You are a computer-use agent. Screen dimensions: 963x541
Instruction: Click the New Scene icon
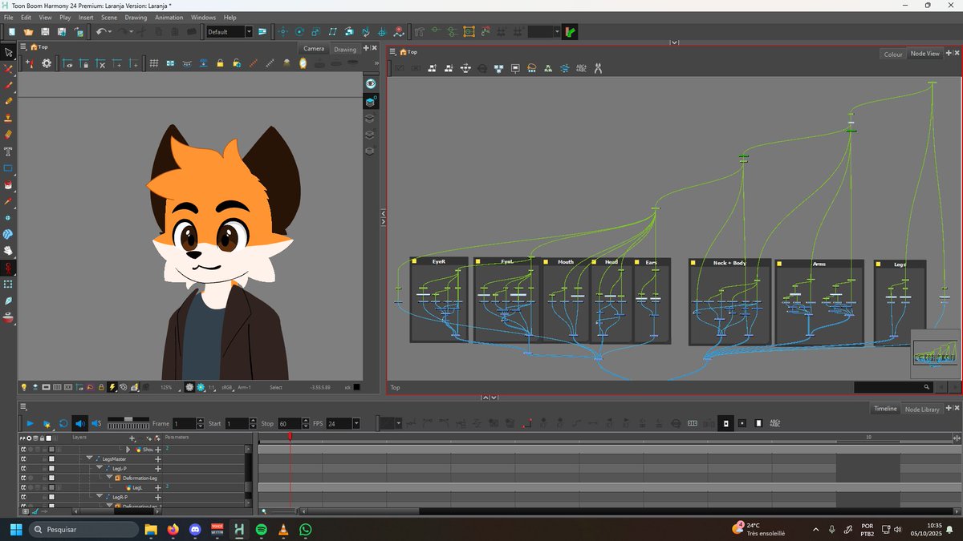point(12,31)
